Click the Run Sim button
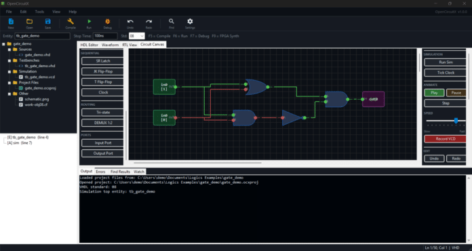Screen dimensions: 472x251 pos(446,62)
